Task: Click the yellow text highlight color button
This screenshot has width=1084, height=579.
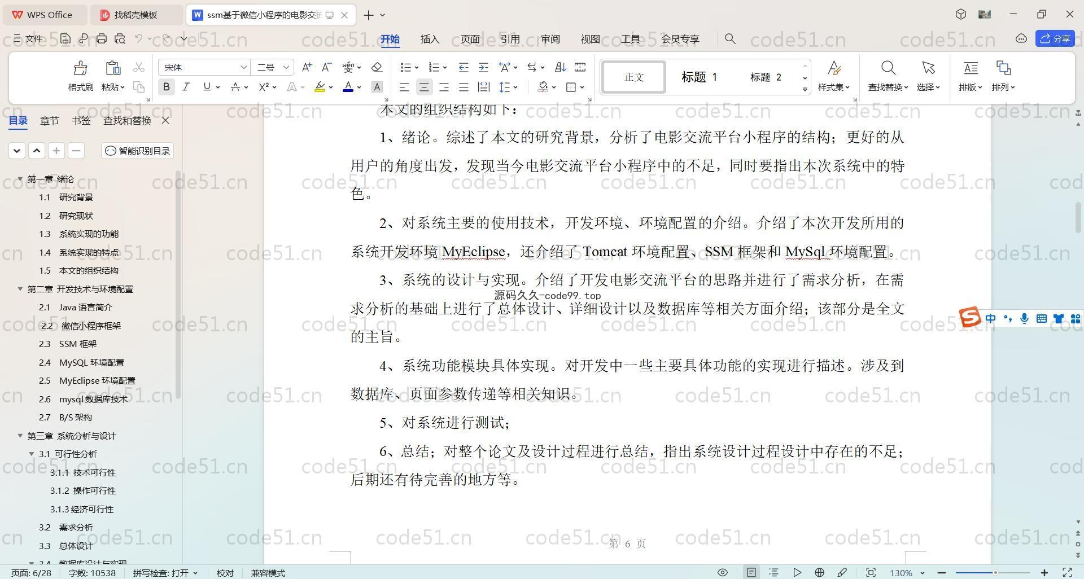Action: [x=320, y=87]
